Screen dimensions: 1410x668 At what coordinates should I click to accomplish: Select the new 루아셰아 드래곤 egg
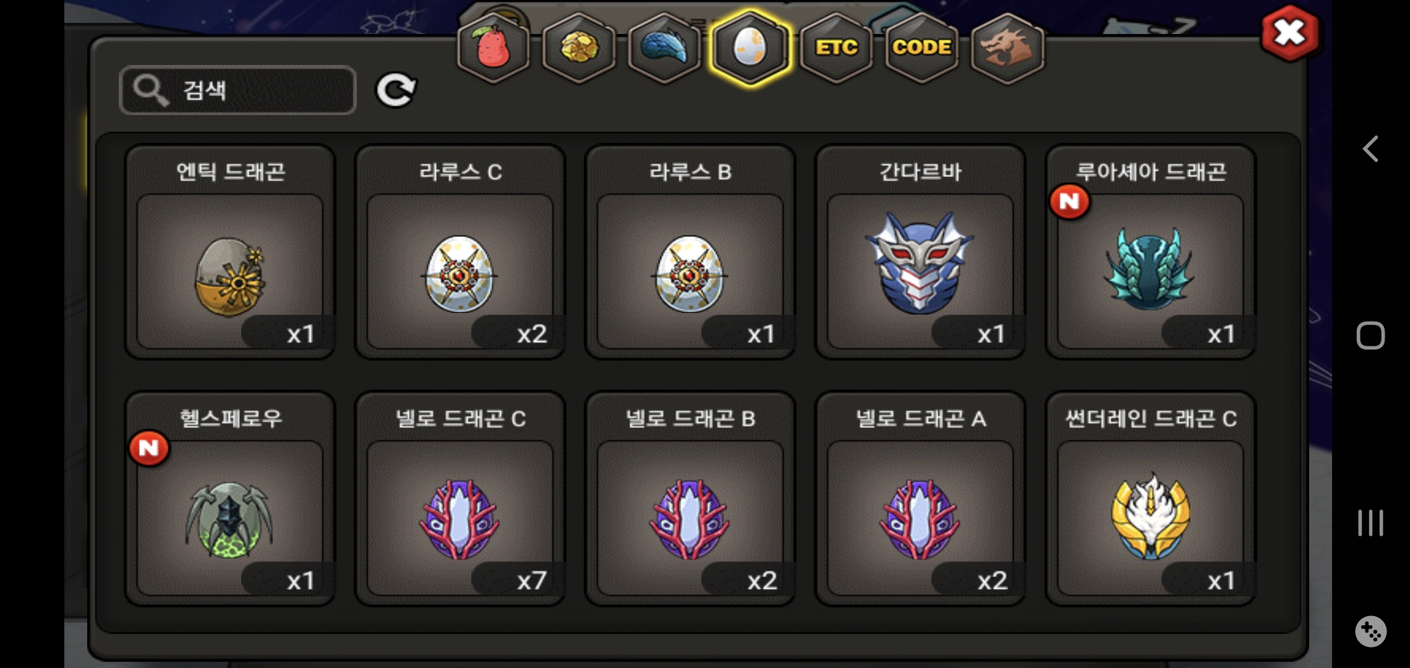pyautogui.click(x=1150, y=252)
